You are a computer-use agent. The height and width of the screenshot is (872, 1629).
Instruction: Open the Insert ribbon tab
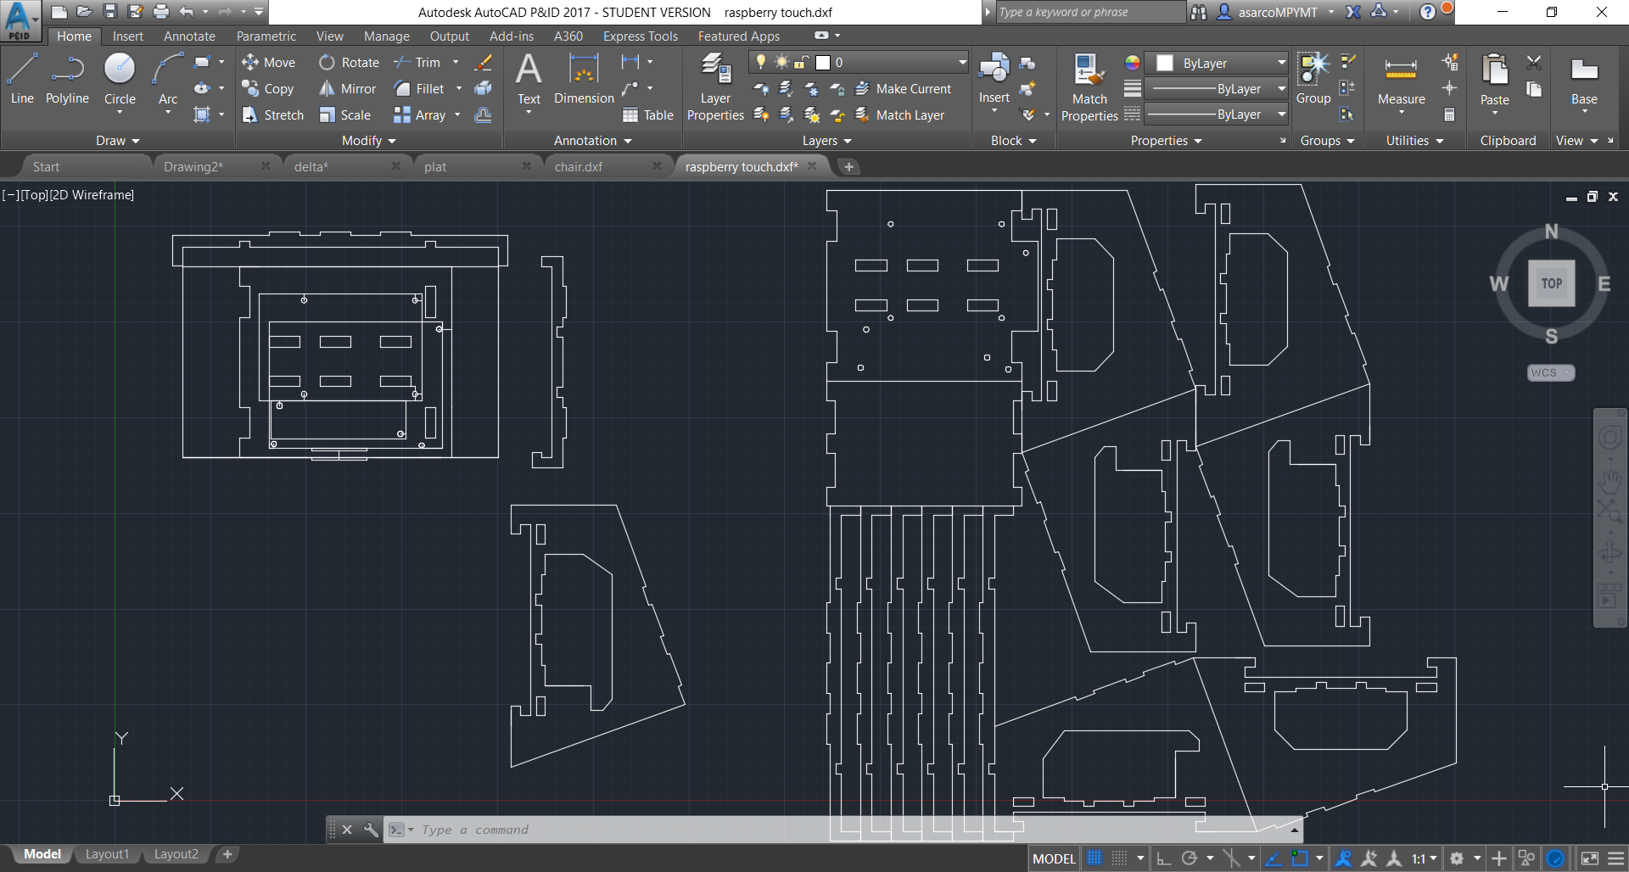pyautogui.click(x=128, y=36)
